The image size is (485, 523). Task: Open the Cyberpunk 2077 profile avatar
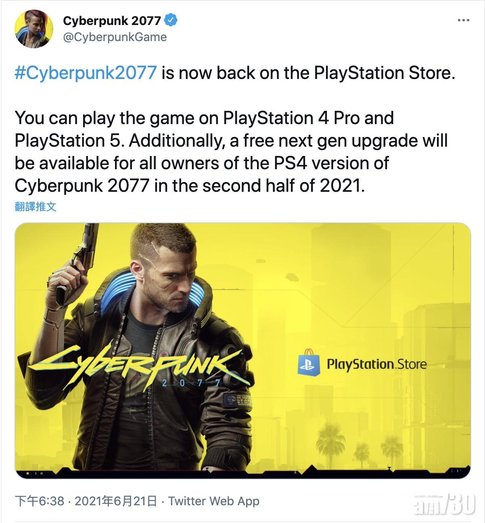click(x=34, y=29)
